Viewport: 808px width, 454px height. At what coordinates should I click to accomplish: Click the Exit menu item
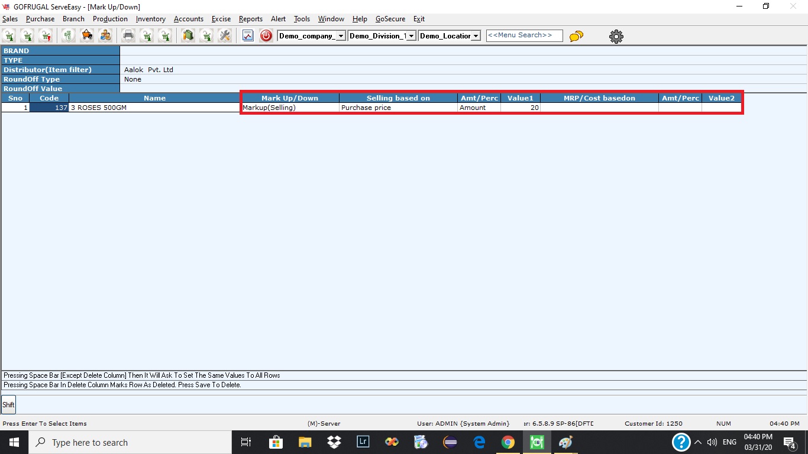(419, 19)
